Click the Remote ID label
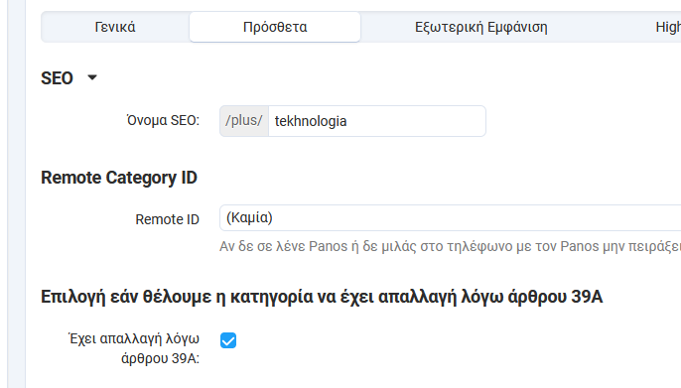This screenshot has width=681, height=388. click(167, 219)
